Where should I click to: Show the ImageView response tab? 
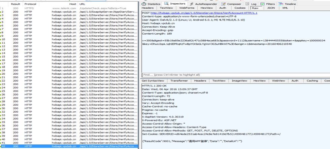point(239,81)
